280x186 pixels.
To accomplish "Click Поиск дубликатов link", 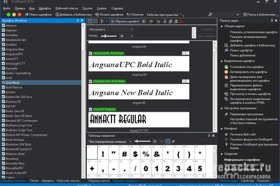I will (x=243, y=55).
